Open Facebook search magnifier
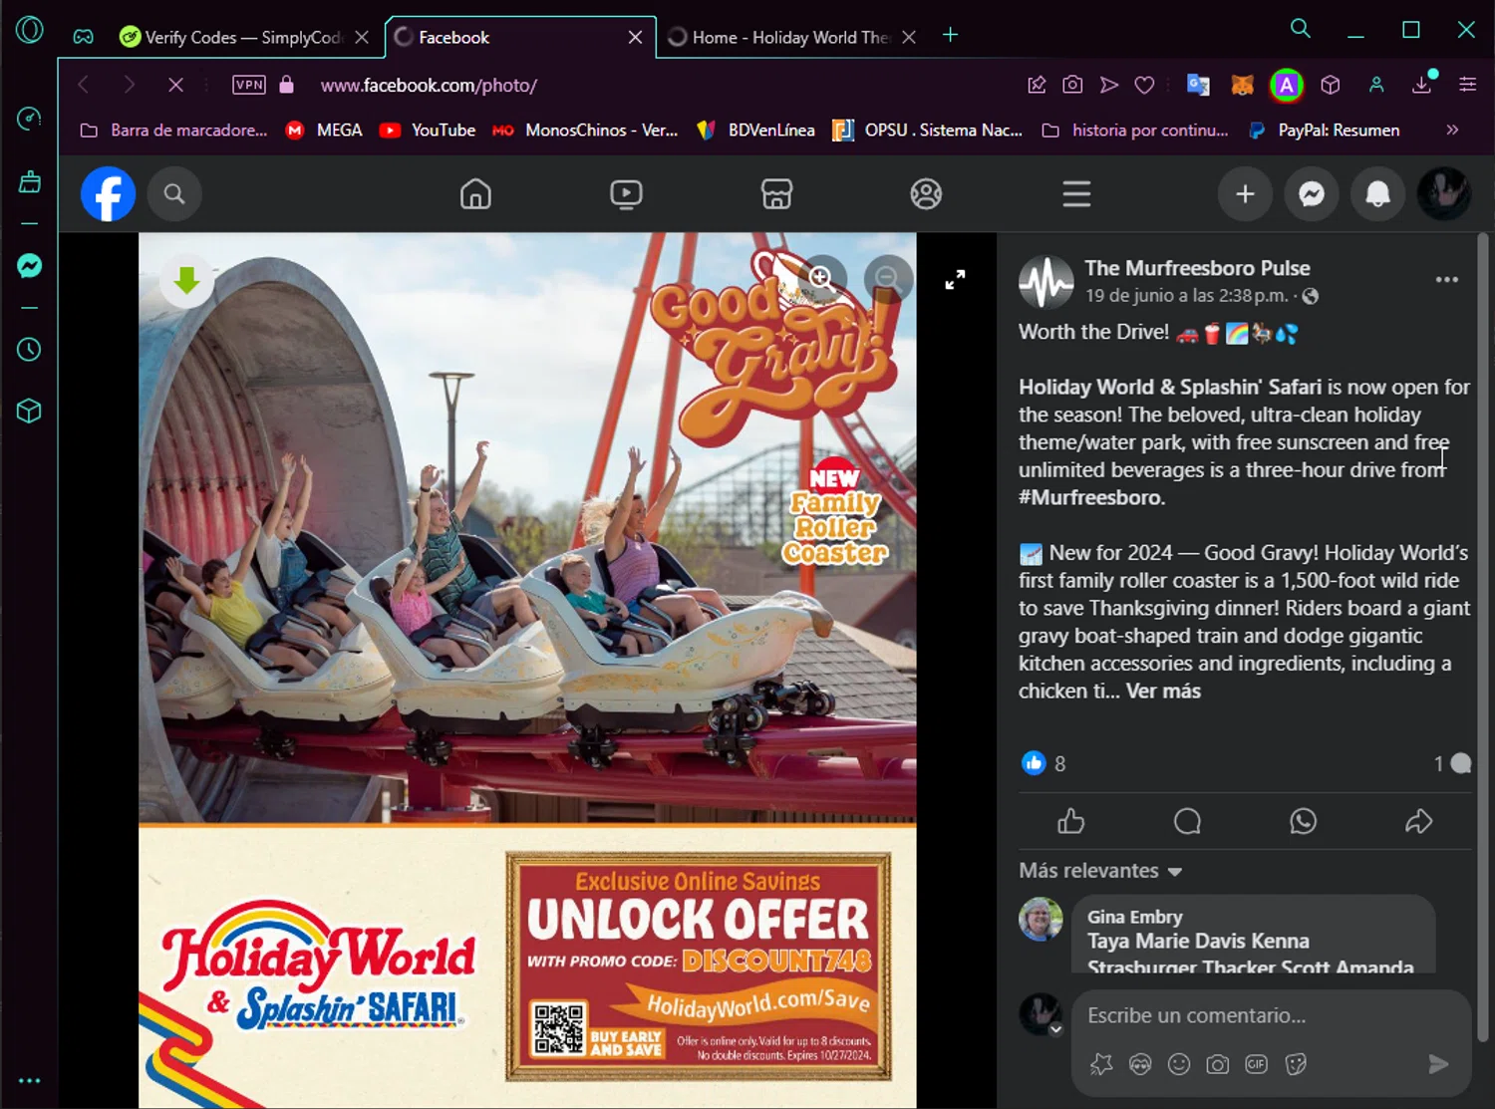 click(x=174, y=194)
